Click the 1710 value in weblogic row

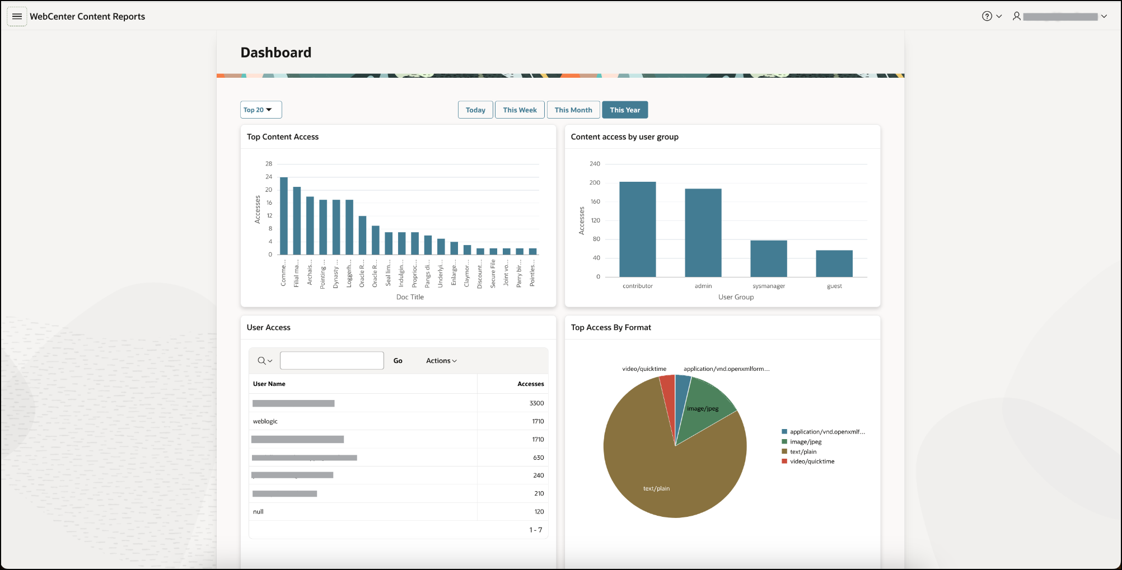(x=537, y=421)
